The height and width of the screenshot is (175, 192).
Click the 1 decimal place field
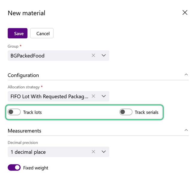pos(58,152)
